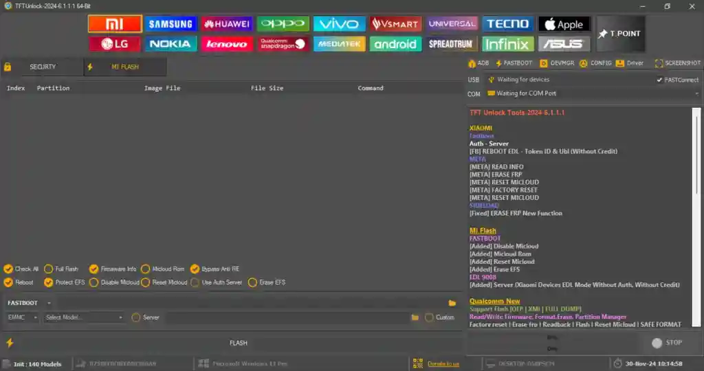Choose the OPPO brand icon
Viewport: 704px width, 371px height.
[283, 24]
